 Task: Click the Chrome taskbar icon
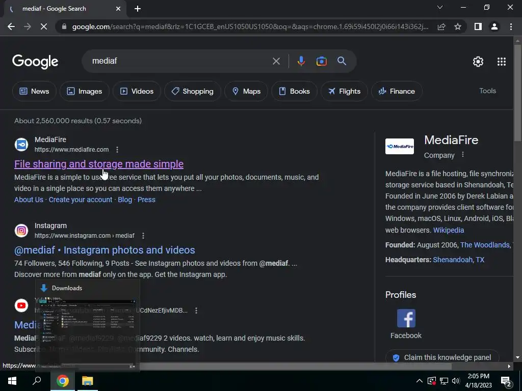(x=62, y=381)
